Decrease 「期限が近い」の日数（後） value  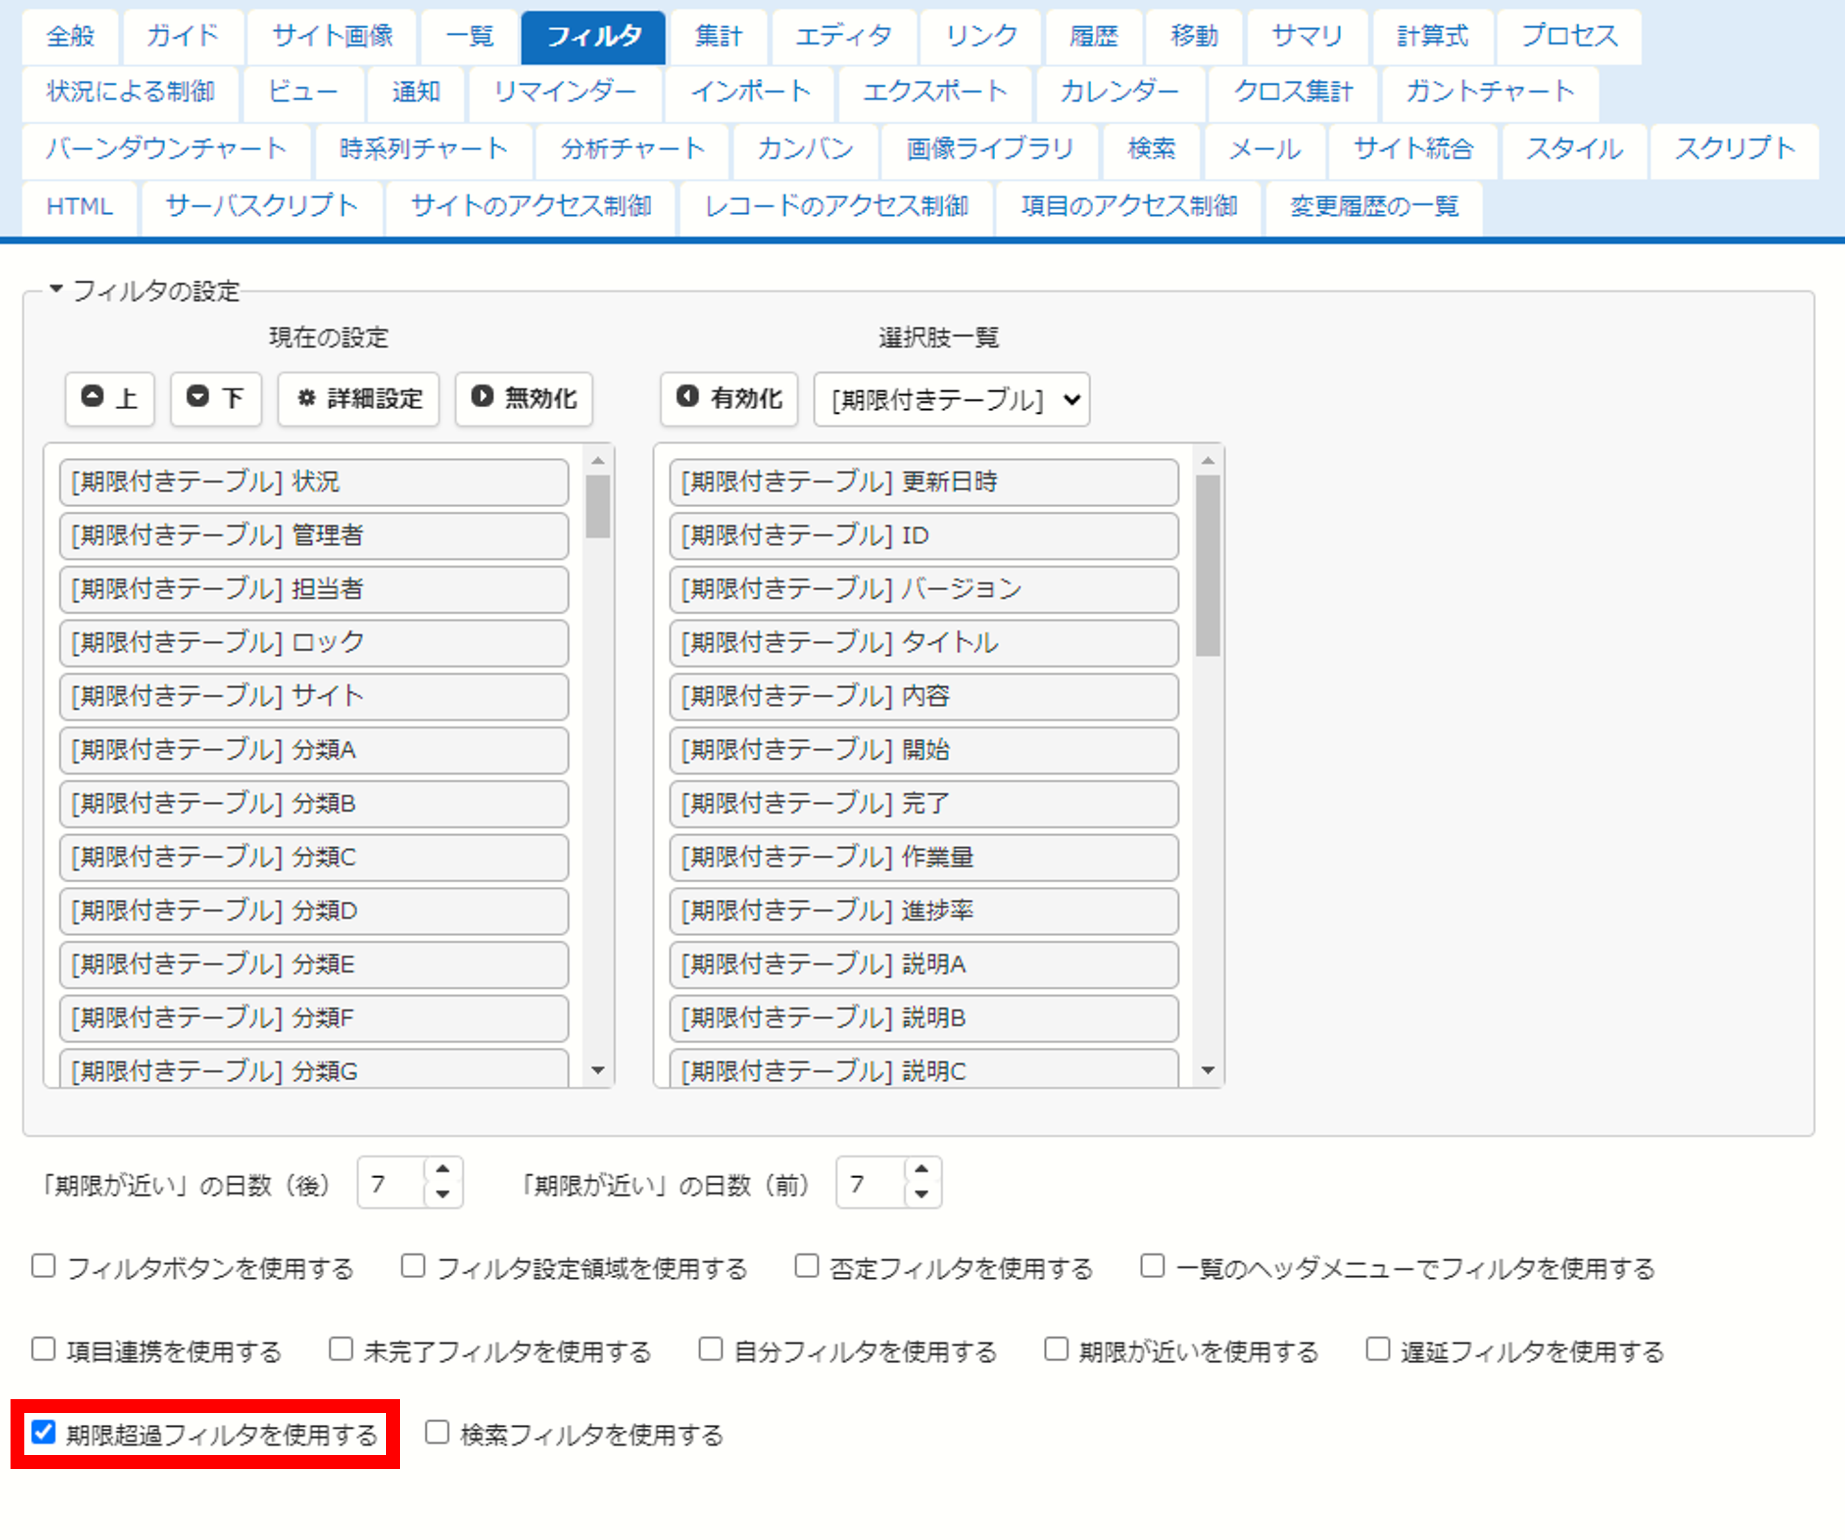[x=443, y=1194]
